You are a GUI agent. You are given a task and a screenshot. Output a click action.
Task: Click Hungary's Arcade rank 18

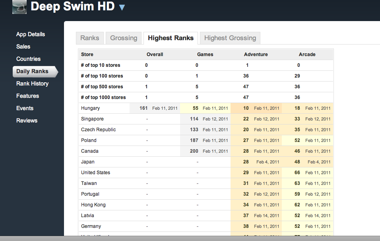[297, 108]
